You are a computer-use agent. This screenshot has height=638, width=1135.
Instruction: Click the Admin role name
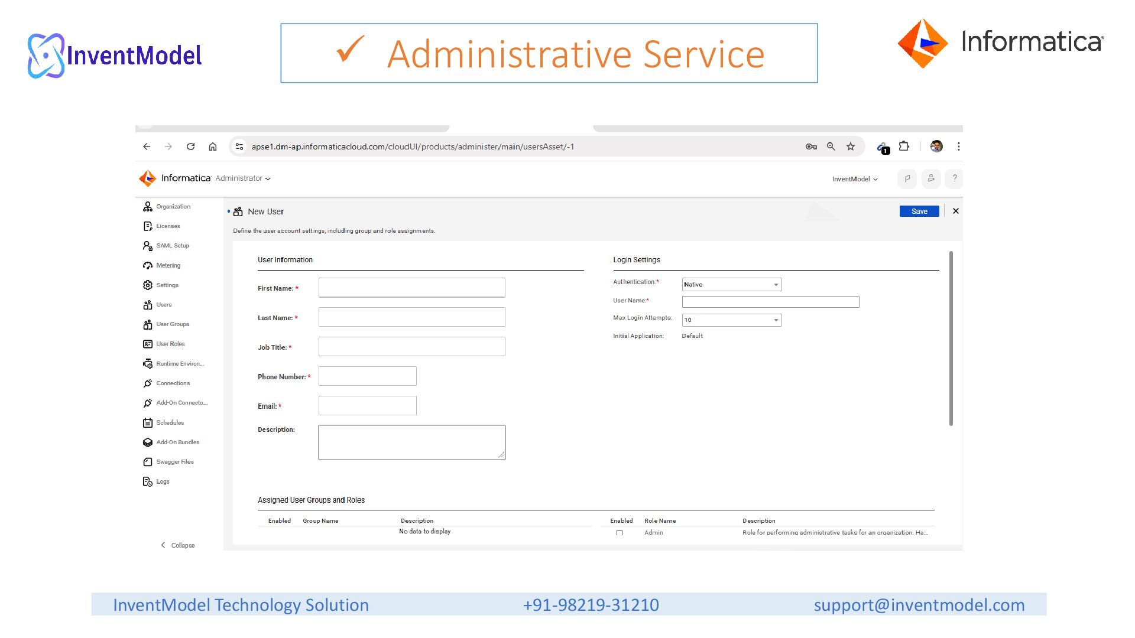(653, 533)
